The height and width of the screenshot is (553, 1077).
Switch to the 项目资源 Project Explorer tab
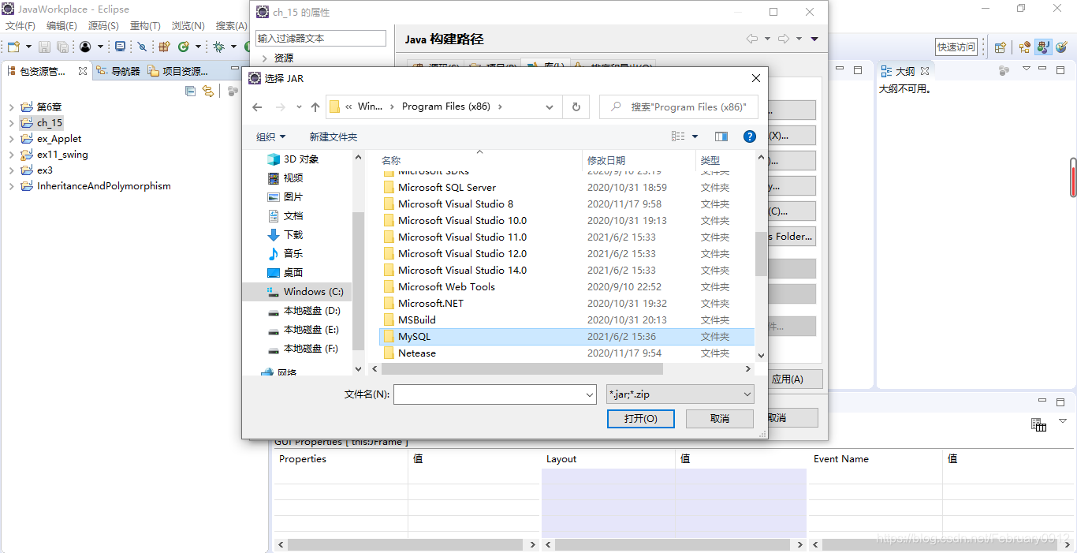click(x=177, y=71)
